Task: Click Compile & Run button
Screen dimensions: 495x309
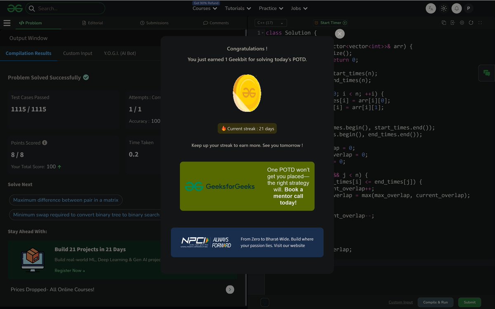Action: (x=436, y=302)
